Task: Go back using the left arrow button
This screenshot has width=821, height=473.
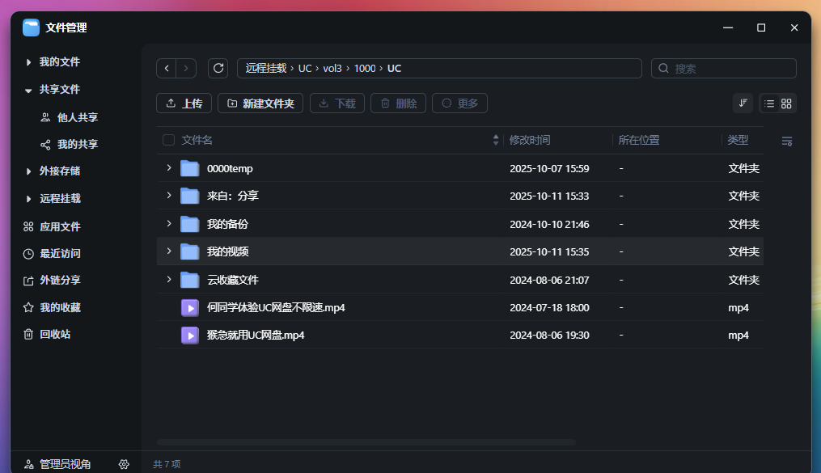Action: [167, 68]
